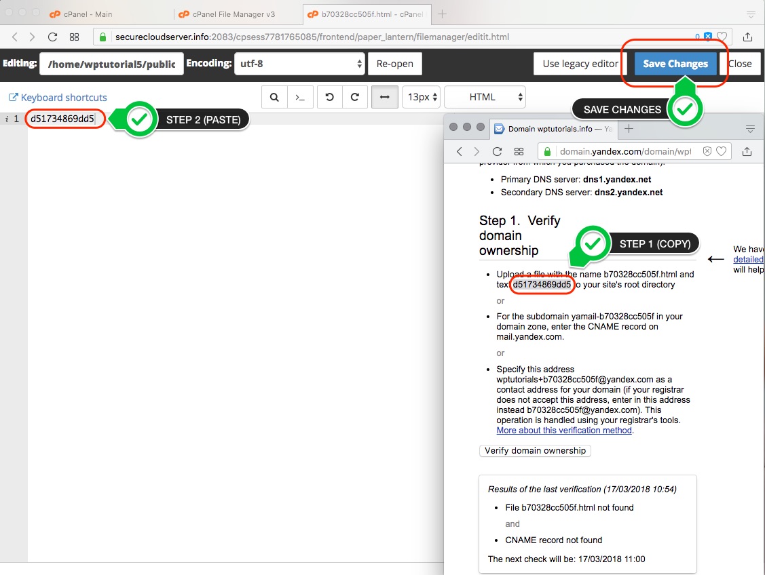This screenshot has width=765, height=575.
Task: Click the Save Changes button
Action: (x=675, y=64)
